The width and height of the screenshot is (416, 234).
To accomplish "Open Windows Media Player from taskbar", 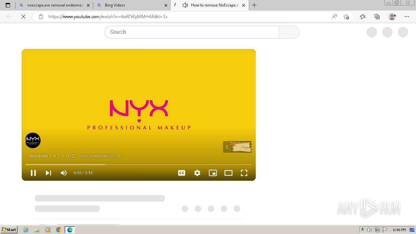I will point(48,230).
